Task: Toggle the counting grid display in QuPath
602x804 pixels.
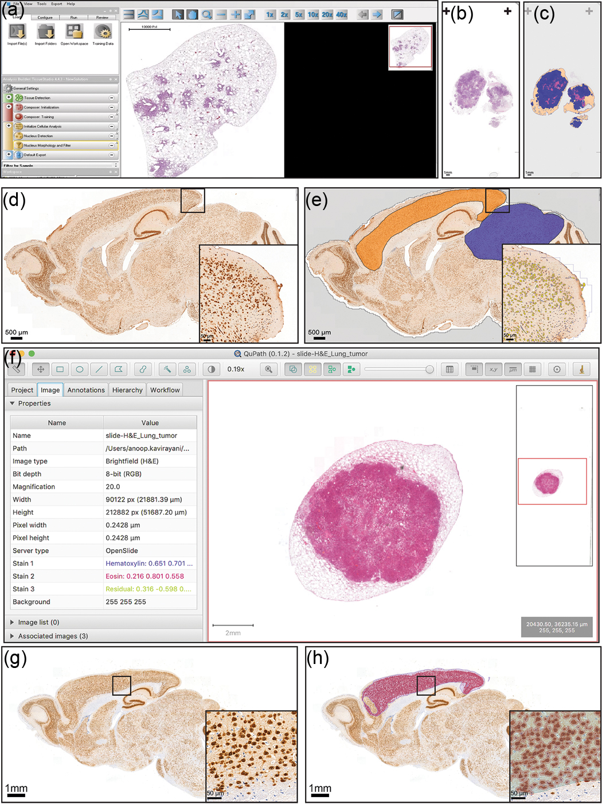Action: 532,369
